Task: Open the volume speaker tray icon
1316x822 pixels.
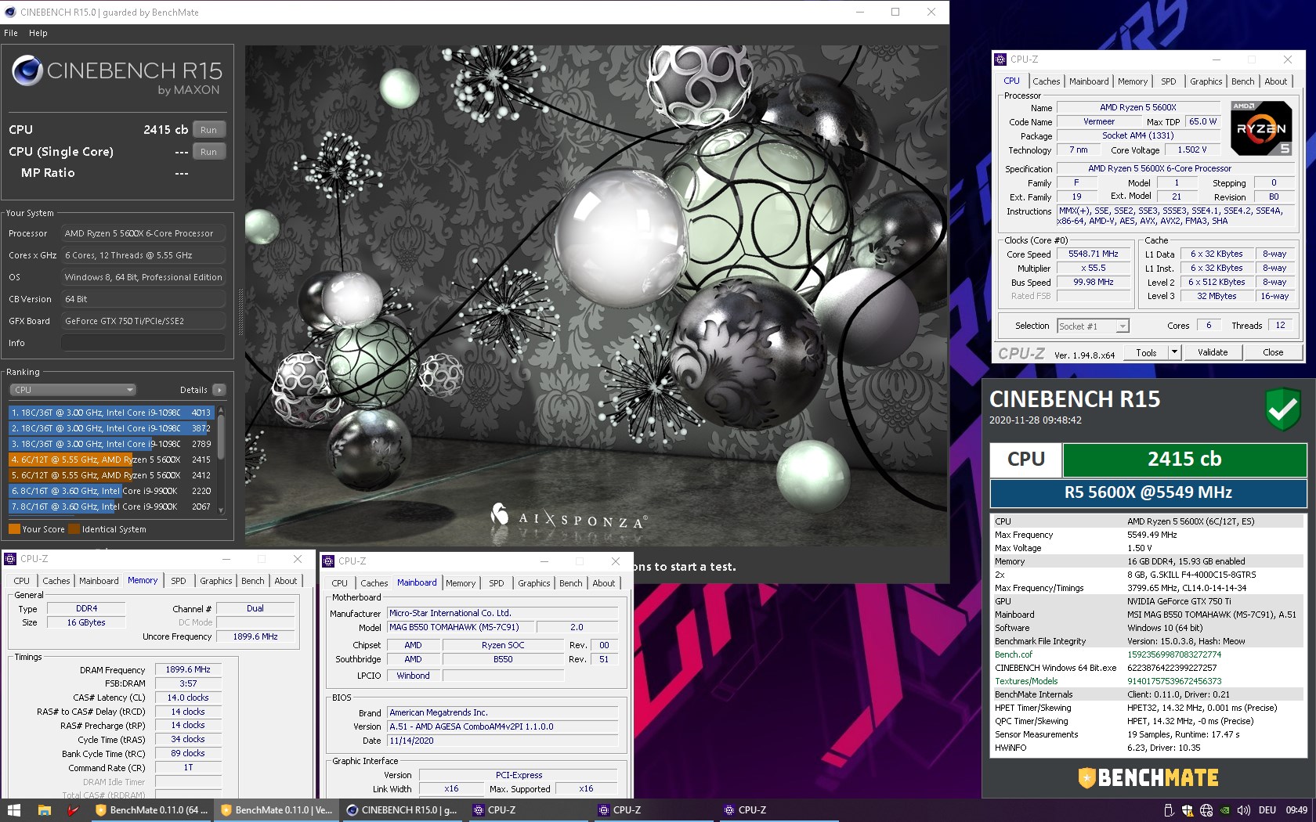Action: coord(1244,810)
